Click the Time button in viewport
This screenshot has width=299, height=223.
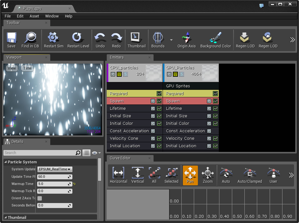[27, 68]
